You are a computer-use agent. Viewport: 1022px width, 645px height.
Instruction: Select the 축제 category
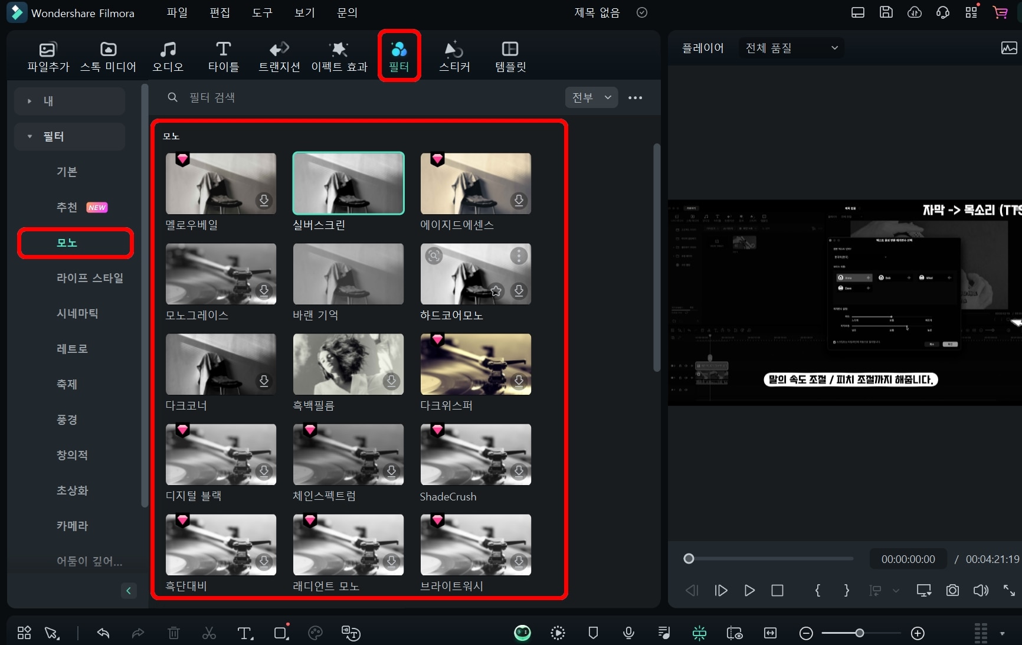pos(67,384)
